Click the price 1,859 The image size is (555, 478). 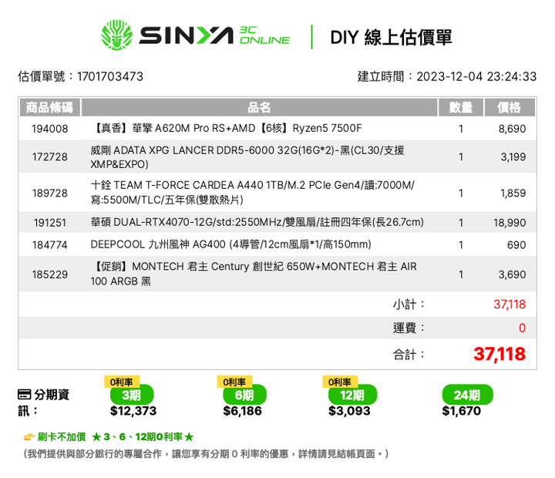pyautogui.click(x=513, y=193)
